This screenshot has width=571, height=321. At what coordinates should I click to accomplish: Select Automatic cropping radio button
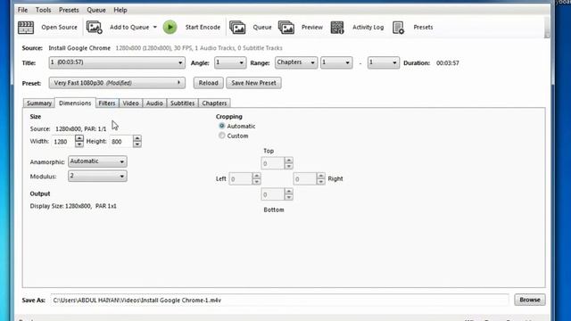pos(222,126)
